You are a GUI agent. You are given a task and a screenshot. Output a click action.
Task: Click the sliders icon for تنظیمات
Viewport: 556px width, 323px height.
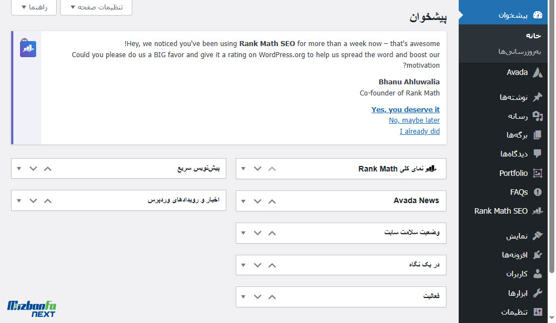point(538,312)
